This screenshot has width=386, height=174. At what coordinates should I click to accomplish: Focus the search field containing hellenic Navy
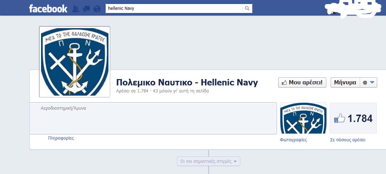click(174, 8)
